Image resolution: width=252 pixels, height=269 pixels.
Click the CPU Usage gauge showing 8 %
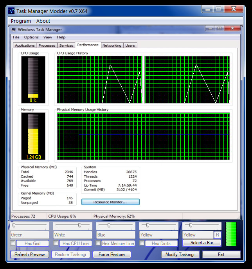click(33, 80)
